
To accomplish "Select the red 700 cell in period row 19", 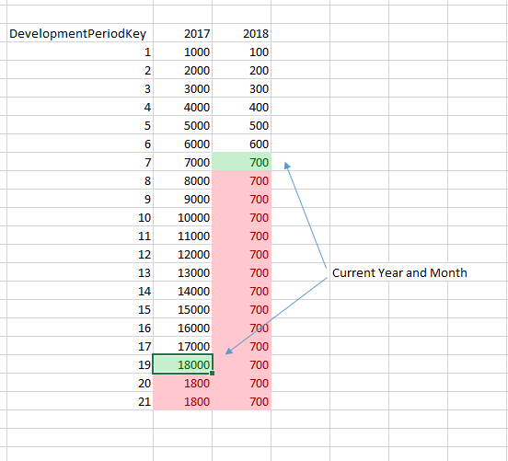I will 242,364.
